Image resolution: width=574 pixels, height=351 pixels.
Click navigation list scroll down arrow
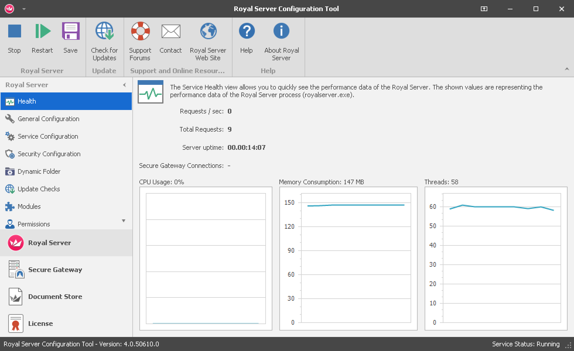124,221
